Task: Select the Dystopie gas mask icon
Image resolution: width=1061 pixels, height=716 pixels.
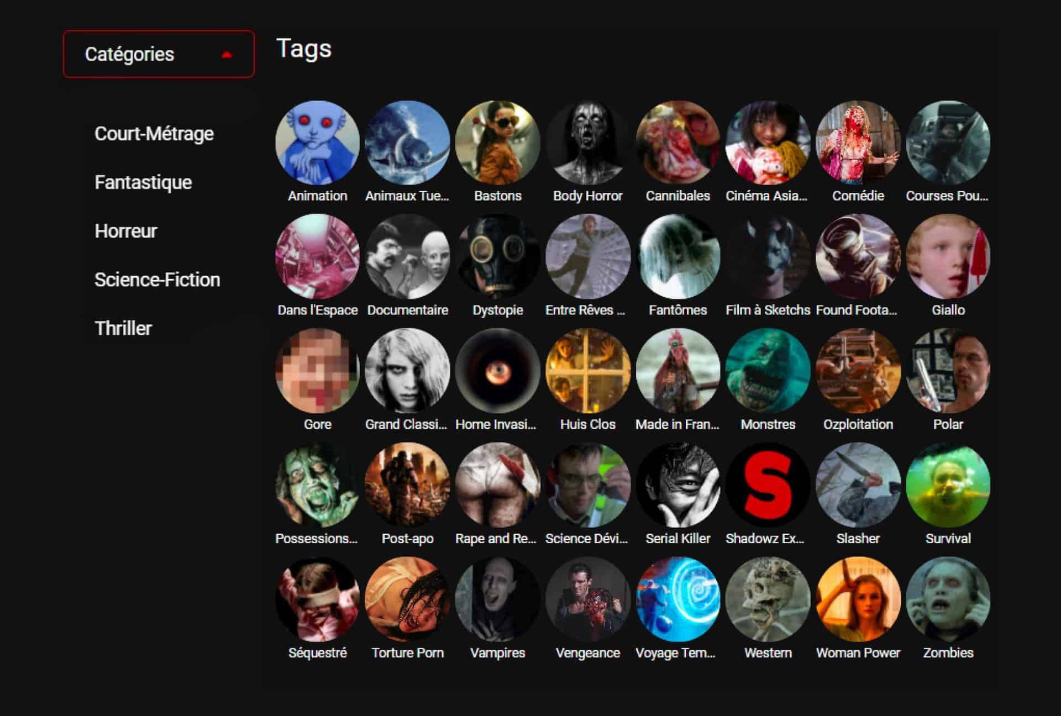Action: (497, 257)
